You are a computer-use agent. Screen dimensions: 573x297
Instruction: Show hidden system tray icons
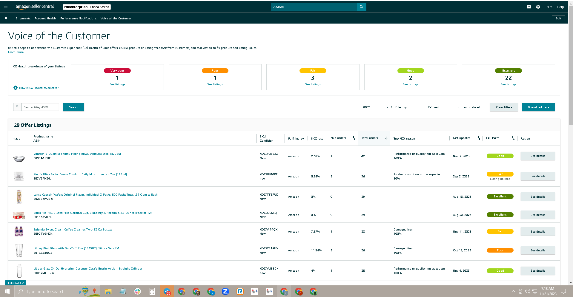(x=513, y=291)
